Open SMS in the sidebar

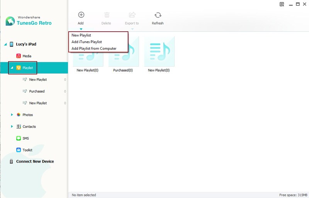pyautogui.click(x=25, y=138)
